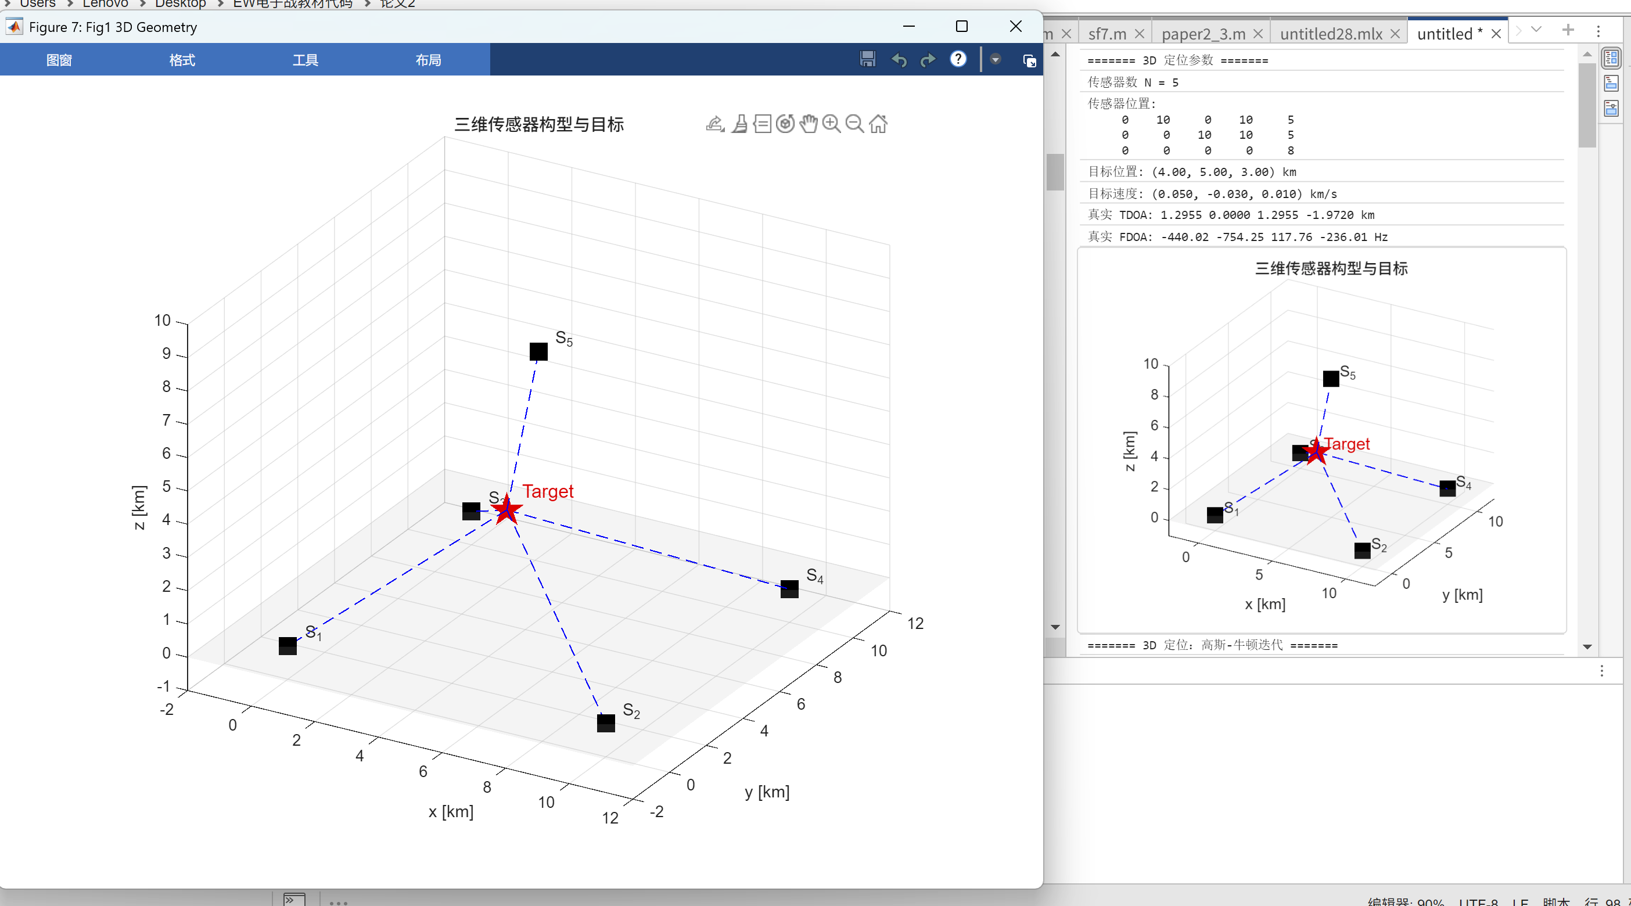Switch to the sf7.m editor tab
Screen dimensions: 1631x906
(x=1108, y=34)
